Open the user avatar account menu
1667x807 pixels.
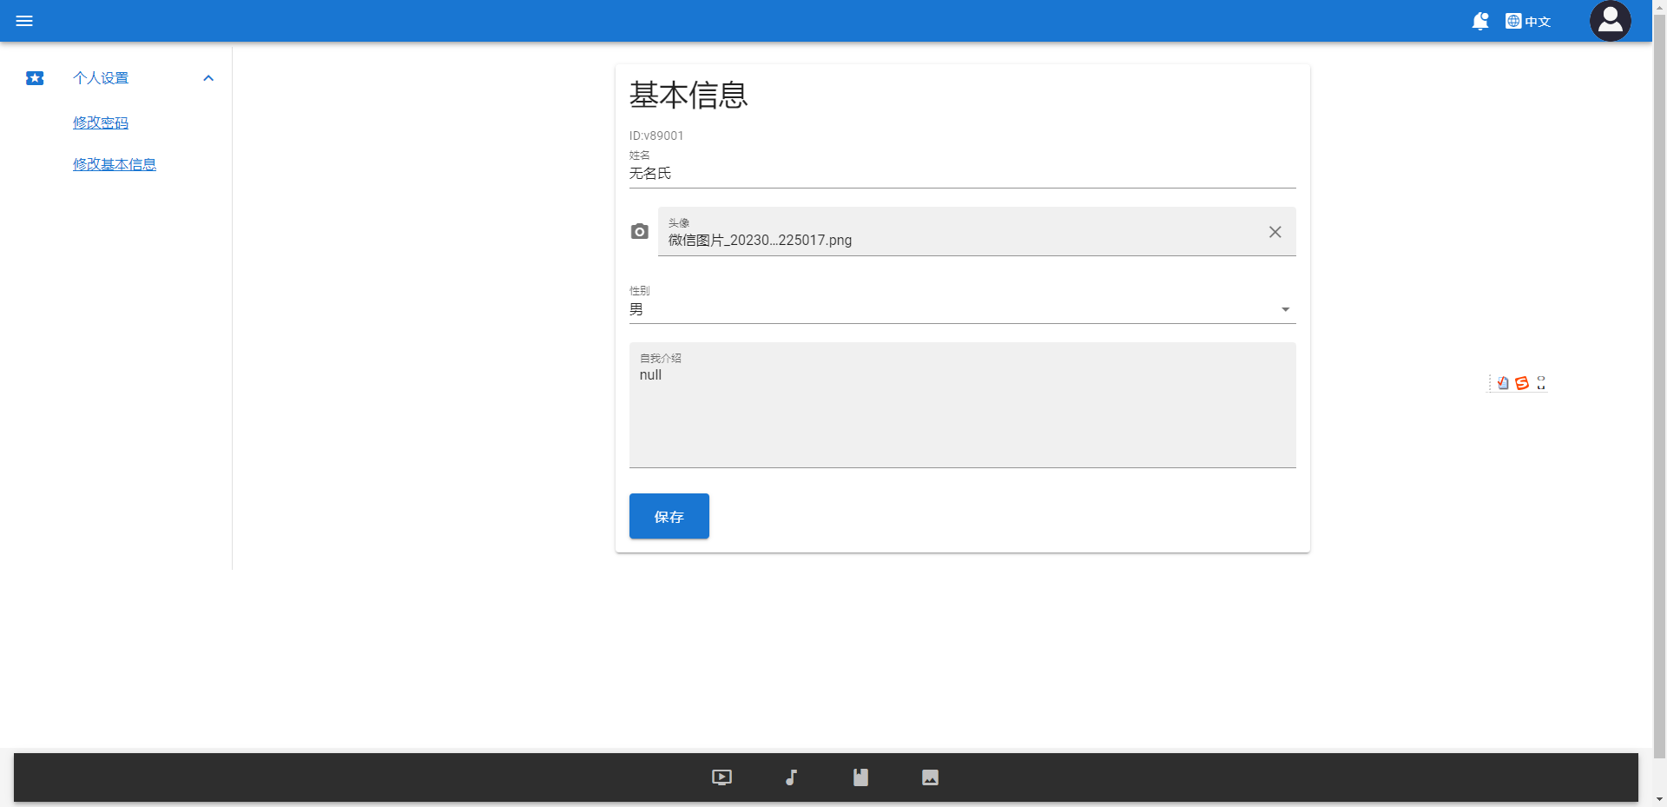point(1610,21)
